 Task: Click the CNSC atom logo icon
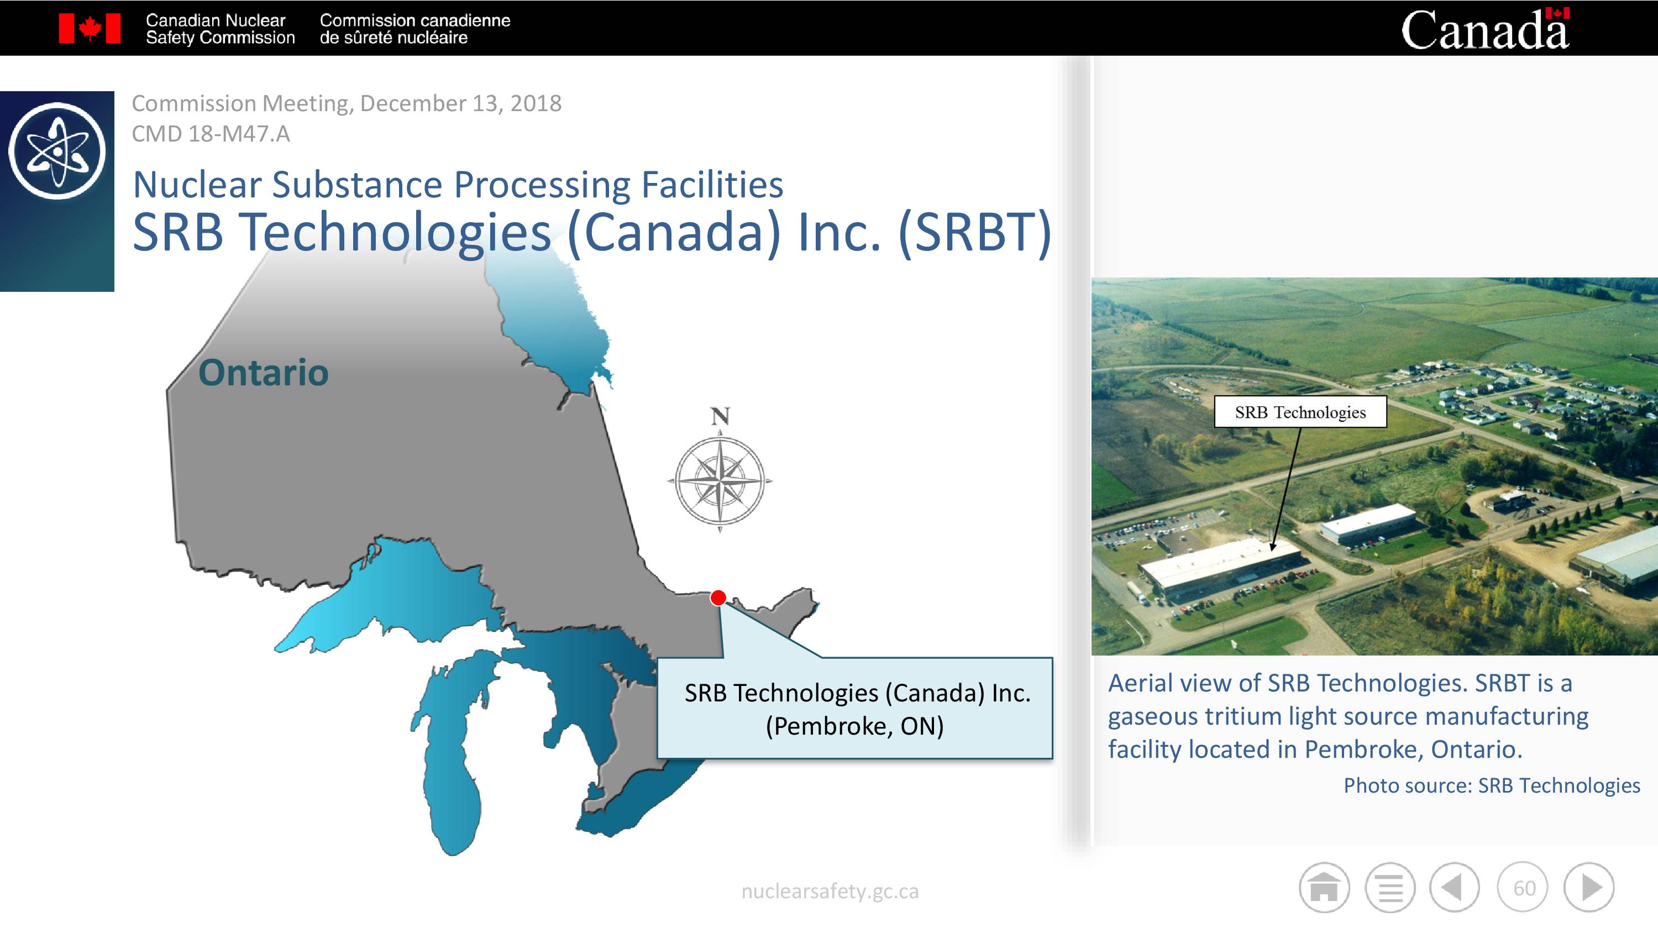[x=56, y=151]
